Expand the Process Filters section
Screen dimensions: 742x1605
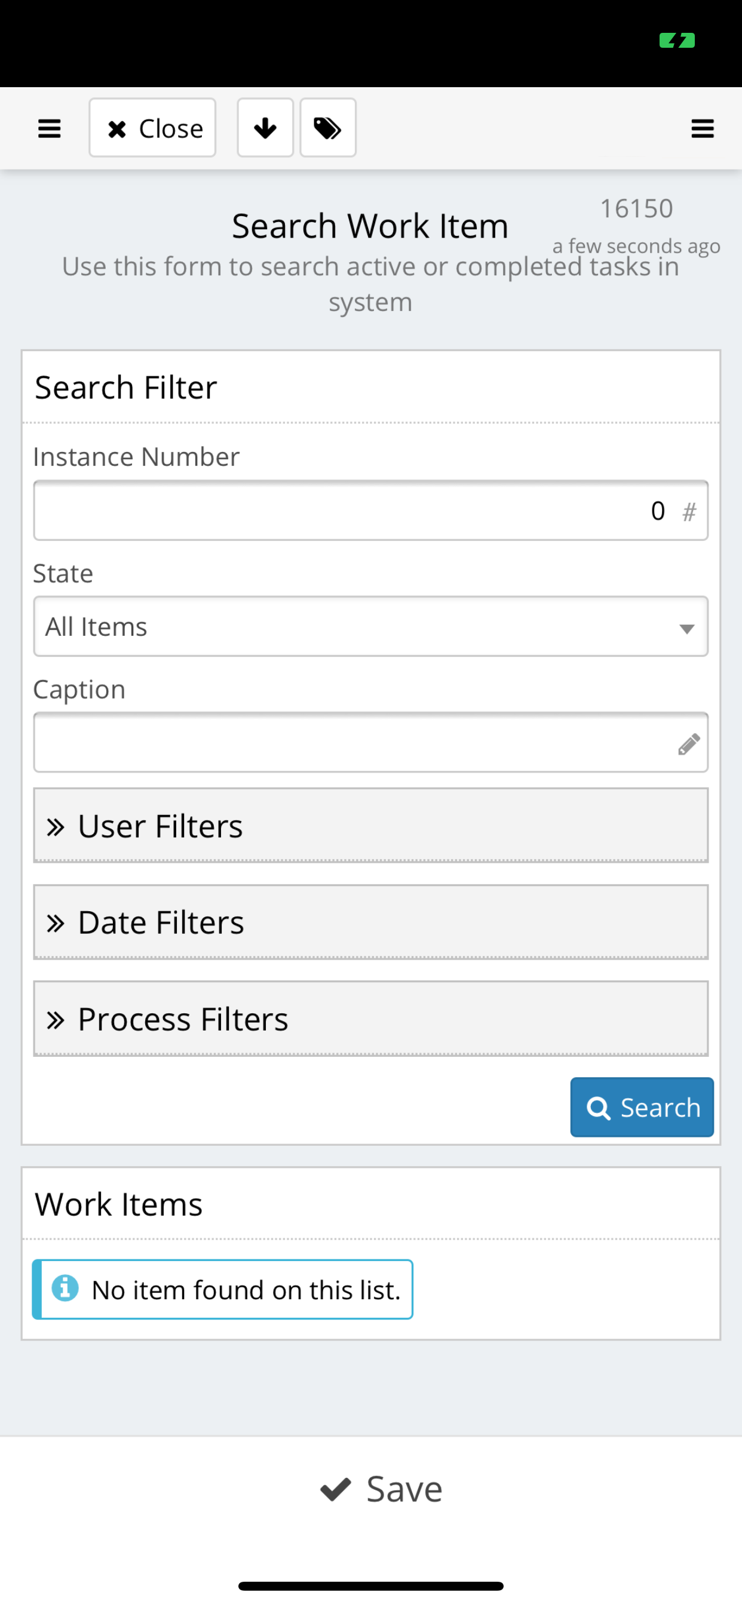coord(370,1019)
